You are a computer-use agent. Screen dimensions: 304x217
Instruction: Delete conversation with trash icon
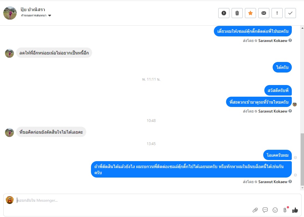coord(237,13)
